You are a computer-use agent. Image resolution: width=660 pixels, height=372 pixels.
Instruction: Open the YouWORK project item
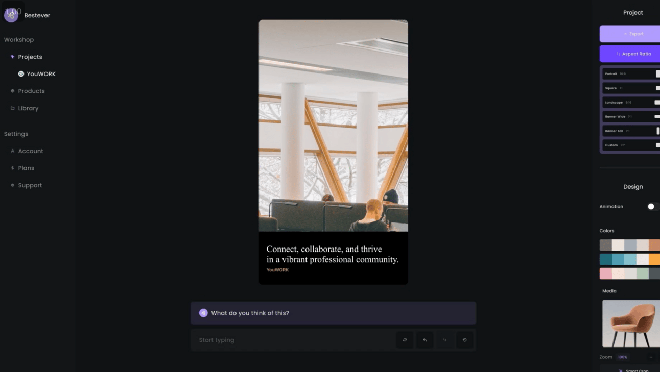click(x=37, y=74)
